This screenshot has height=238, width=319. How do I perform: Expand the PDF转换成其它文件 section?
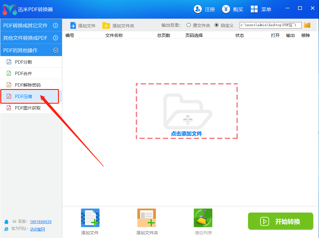tap(56, 25)
